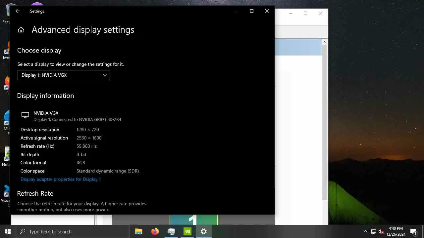Launch Firefox from the taskbar
The height and width of the screenshot is (238, 424).
[x=155, y=231]
